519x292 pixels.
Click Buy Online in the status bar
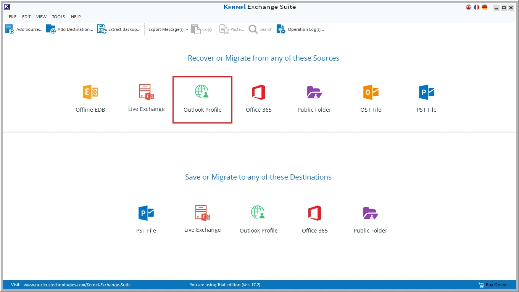click(x=493, y=285)
